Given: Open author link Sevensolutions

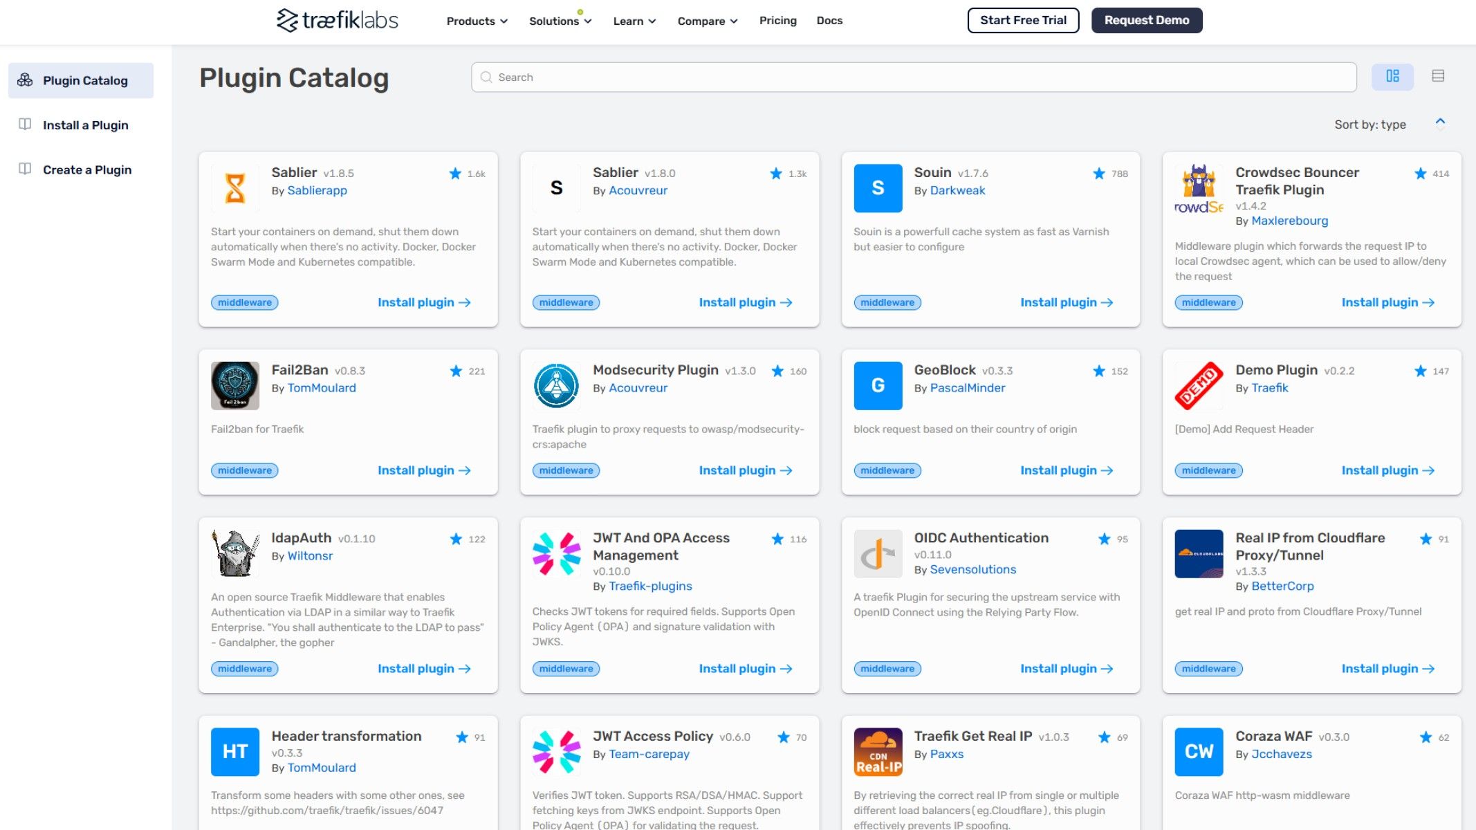Looking at the screenshot, I should [972, 570].
